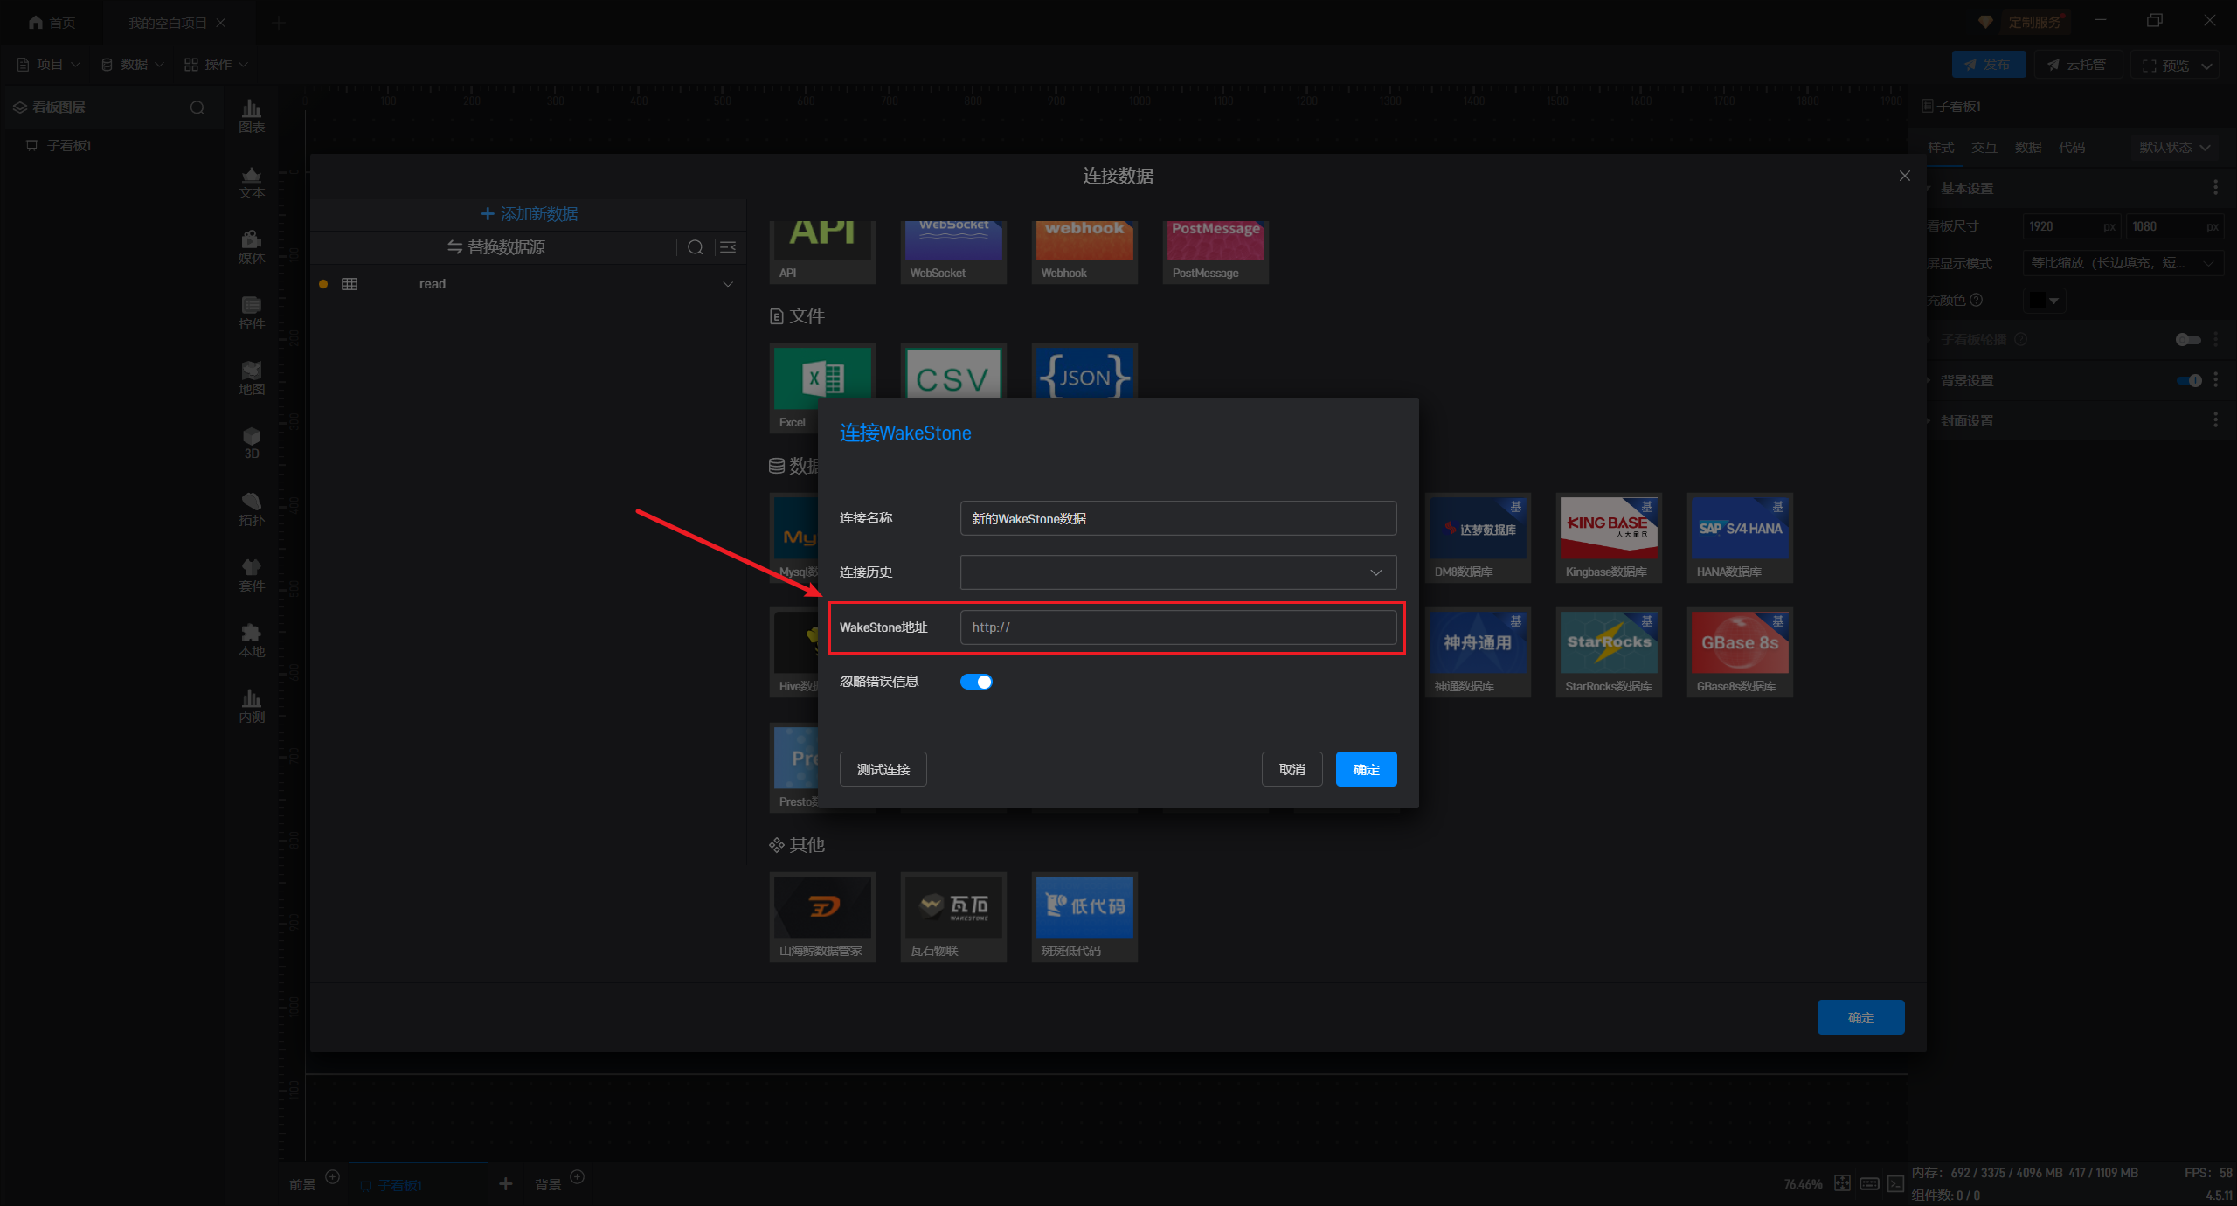Switch to the 交互 tab
Viewport: 2237px width, 1206px height.
click(x=1984, y=147)
